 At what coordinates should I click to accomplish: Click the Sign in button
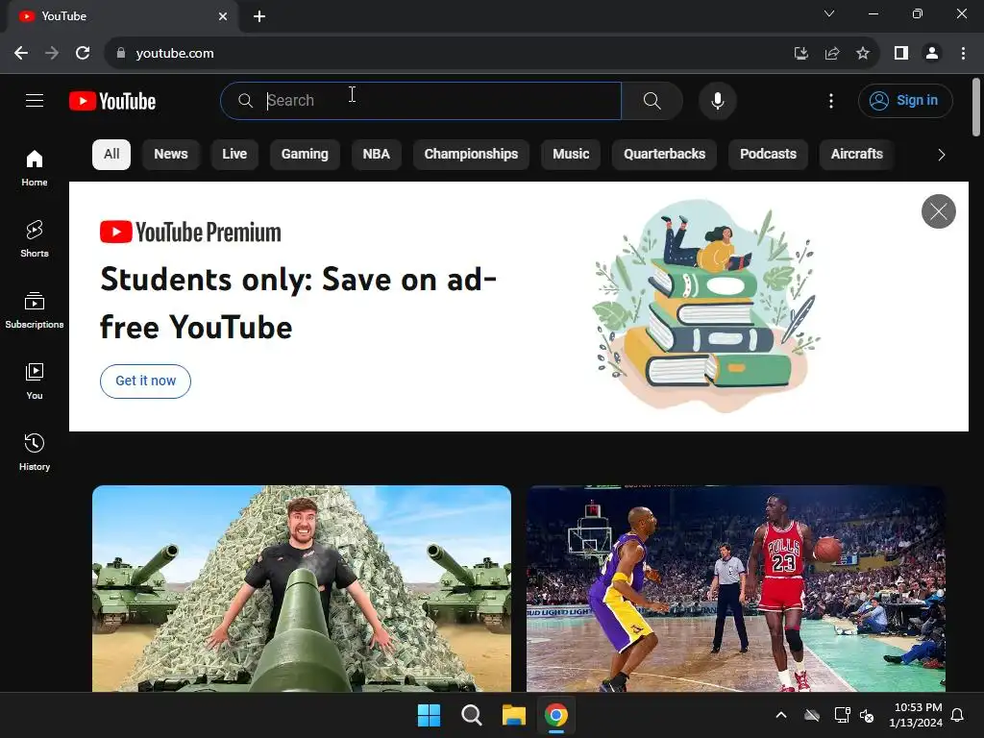[905, 100]
